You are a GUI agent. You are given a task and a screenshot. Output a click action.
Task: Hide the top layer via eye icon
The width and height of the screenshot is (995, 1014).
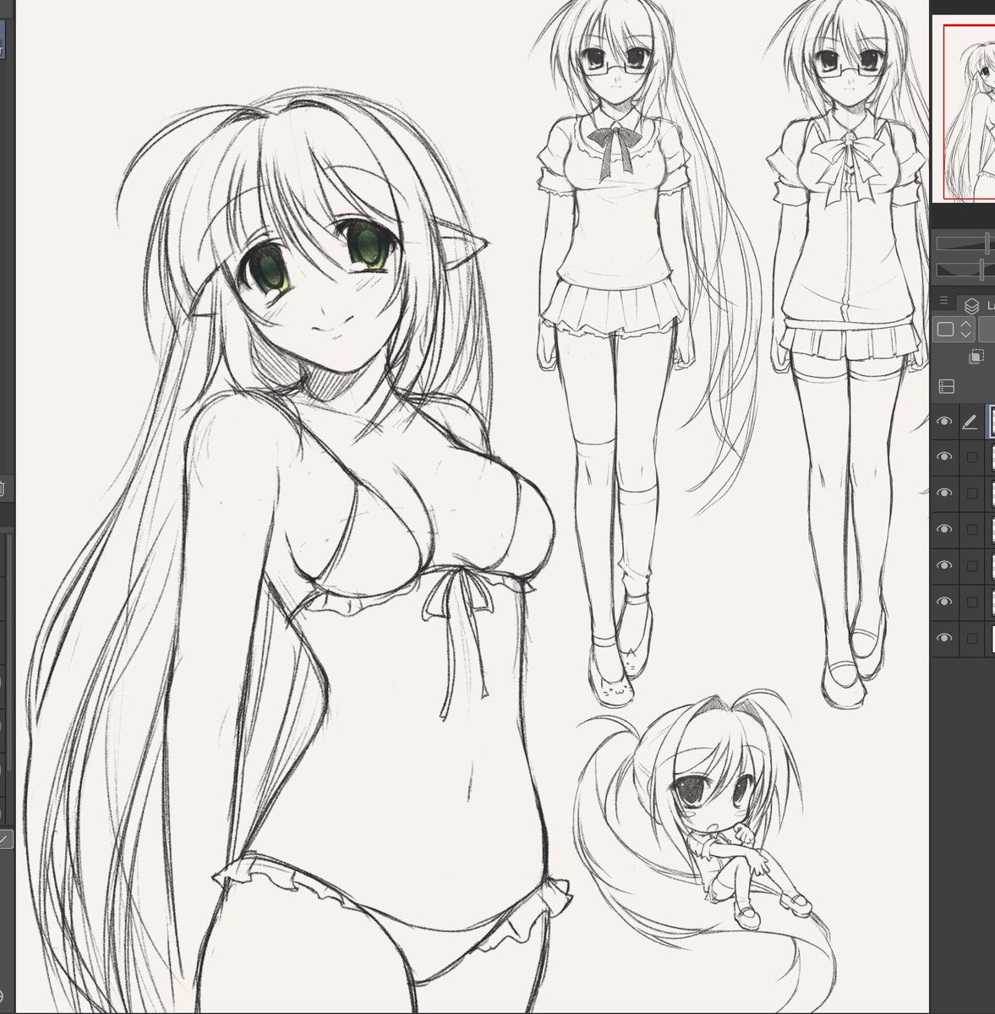tap(945, 421)
